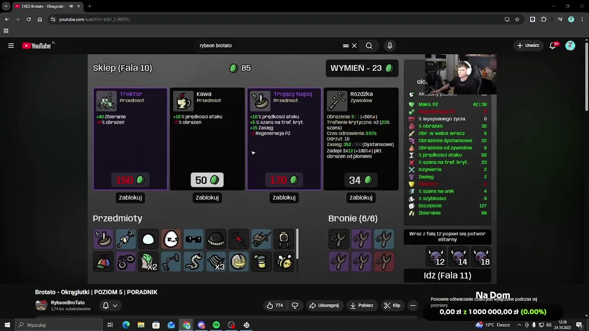Open the browser extensions puzzle menu
The width and height of the screenshot is (589, 331).
[544, 19]
